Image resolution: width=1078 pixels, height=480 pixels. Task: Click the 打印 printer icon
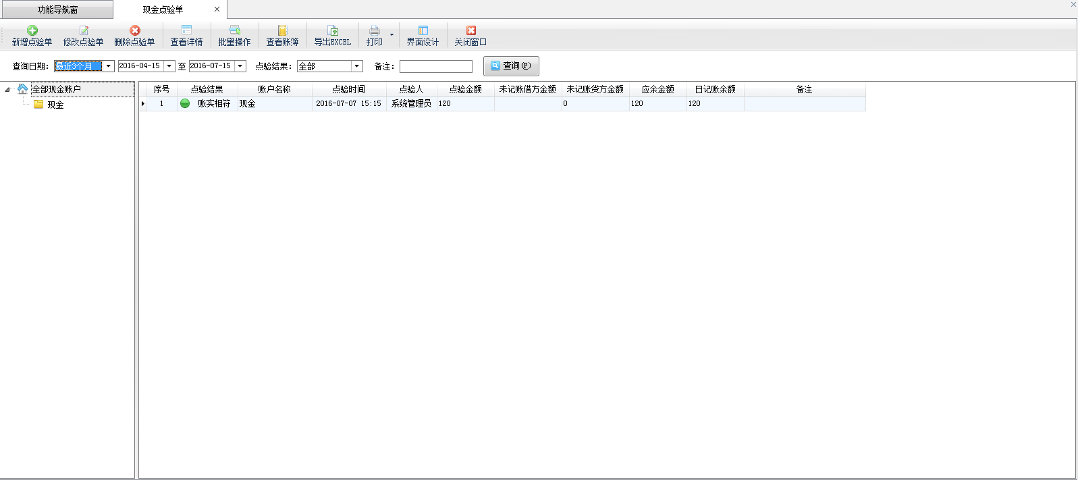click(375, 31)
